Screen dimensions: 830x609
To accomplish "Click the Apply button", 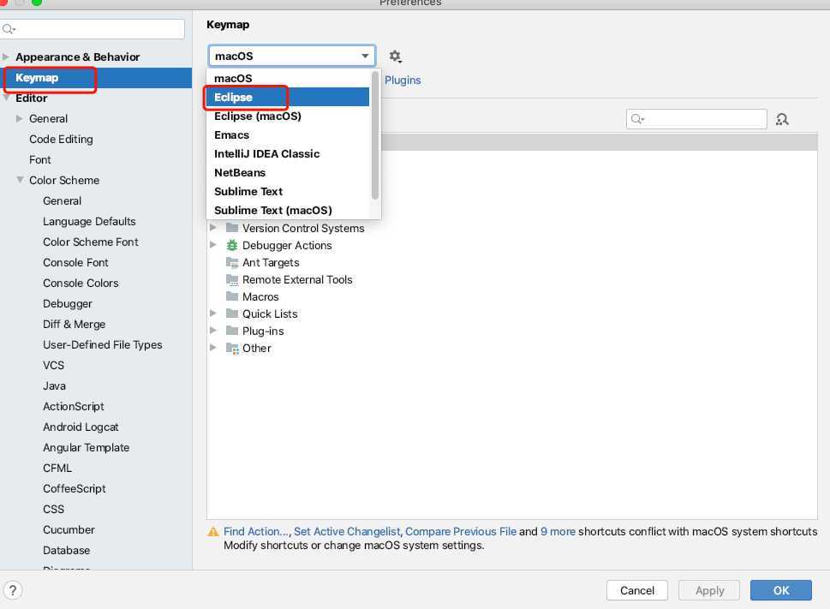I will pyautogui.click(x=708, y=590).
